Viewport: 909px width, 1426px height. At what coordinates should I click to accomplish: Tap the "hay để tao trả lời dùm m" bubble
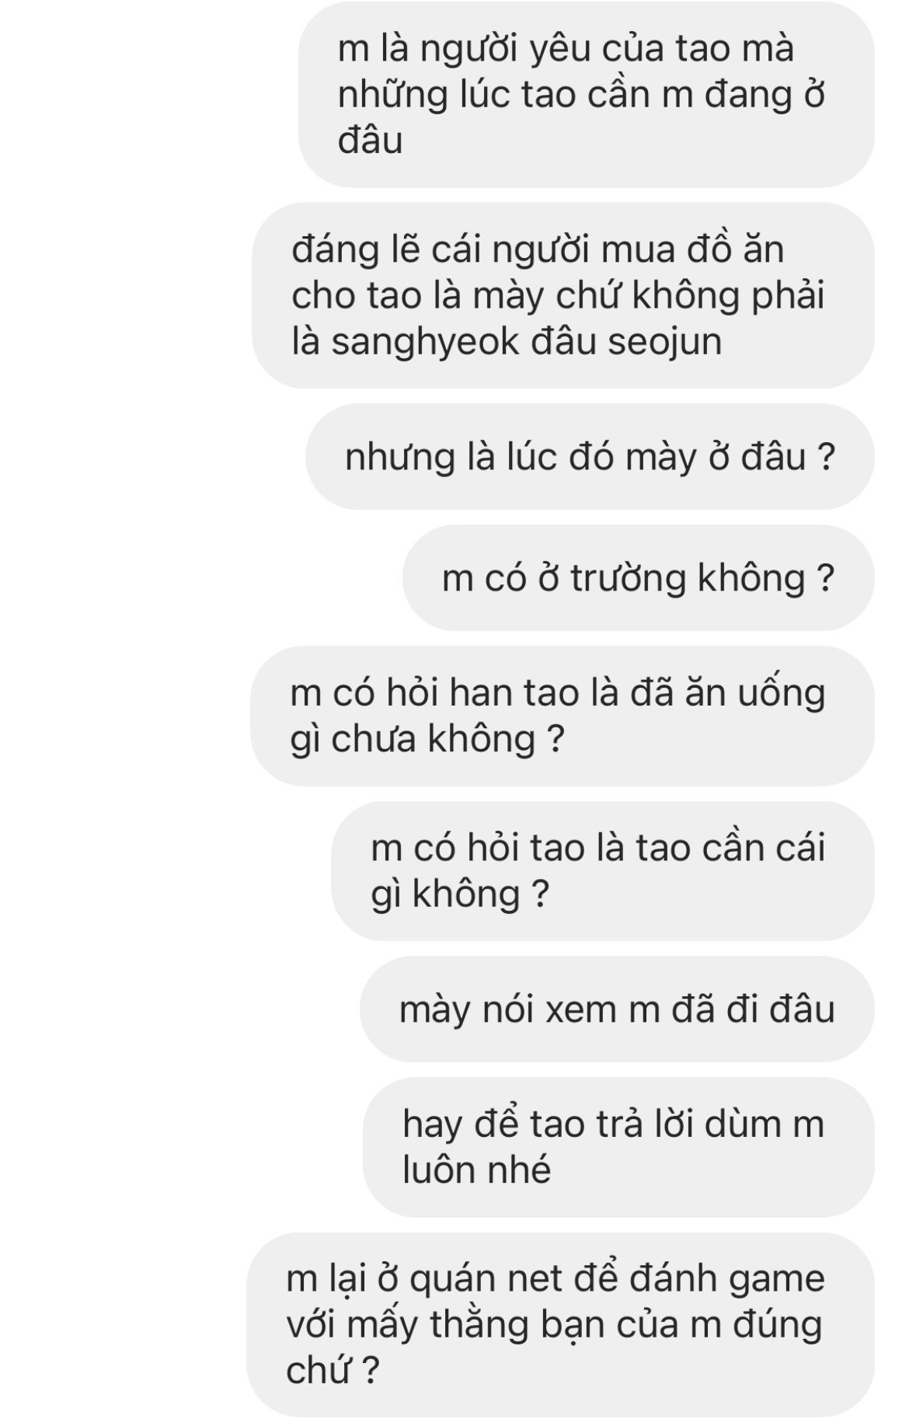click(618, 1147)
